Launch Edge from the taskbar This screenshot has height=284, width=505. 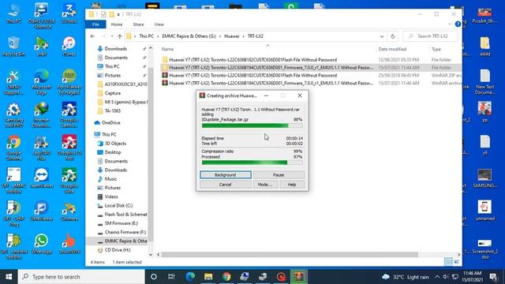tap(190, 277)
